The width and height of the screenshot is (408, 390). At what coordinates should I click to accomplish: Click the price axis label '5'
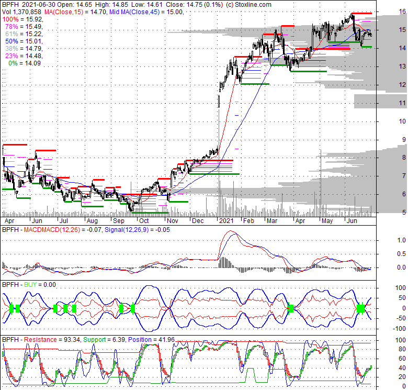click(x=404, y=213)
